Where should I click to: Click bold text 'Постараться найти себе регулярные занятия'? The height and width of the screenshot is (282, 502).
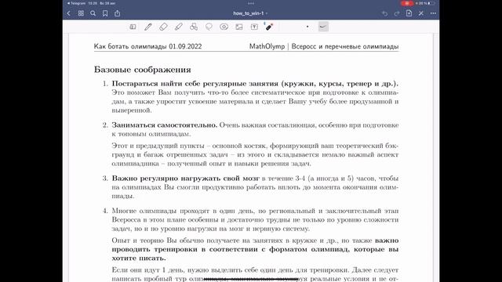(195, 84)
